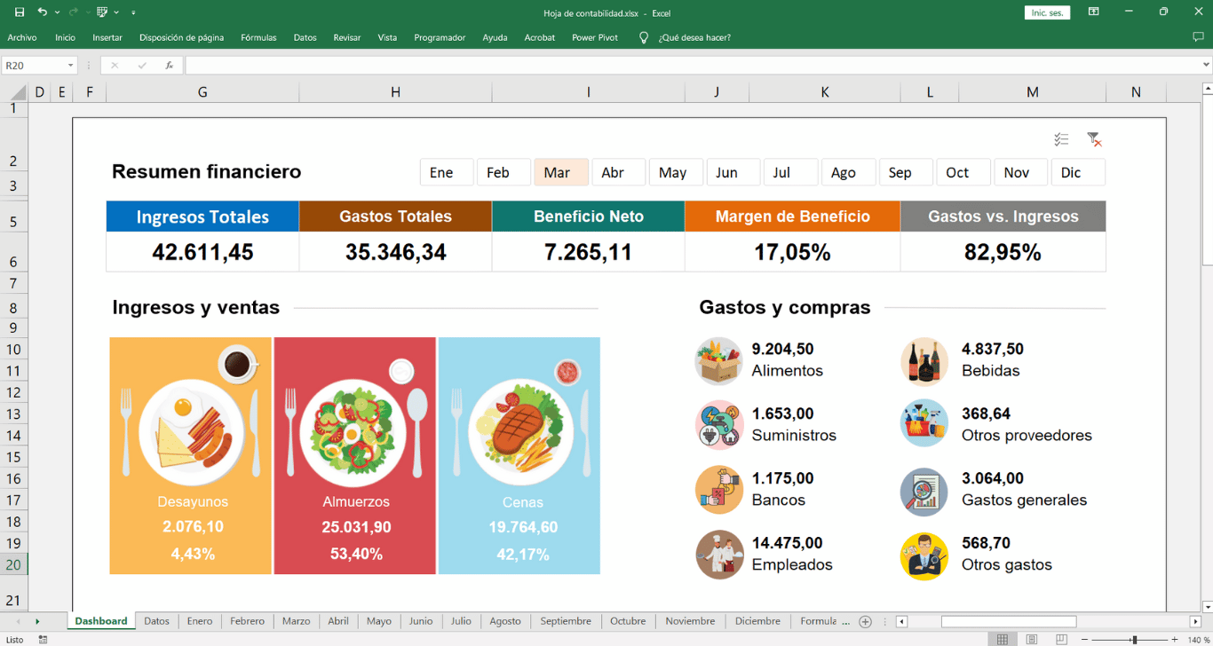
Task: Open the Customize Quick Access Toolbar menu
Action: 132,12
